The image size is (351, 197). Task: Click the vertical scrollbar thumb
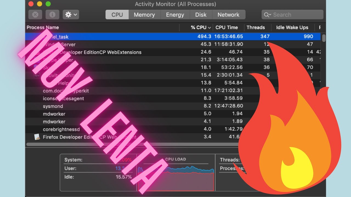point(324,38)
